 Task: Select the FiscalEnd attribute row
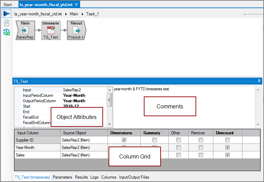click(37, 117)
